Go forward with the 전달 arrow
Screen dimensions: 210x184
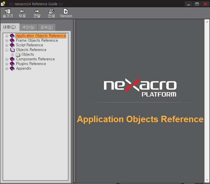(x=37, y=11)
